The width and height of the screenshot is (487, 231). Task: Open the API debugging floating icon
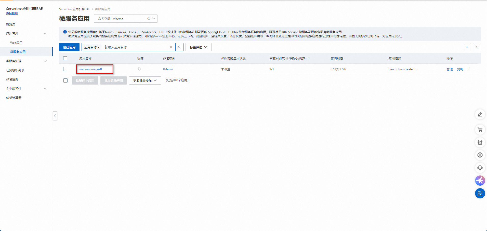click(x=480, y=142)
